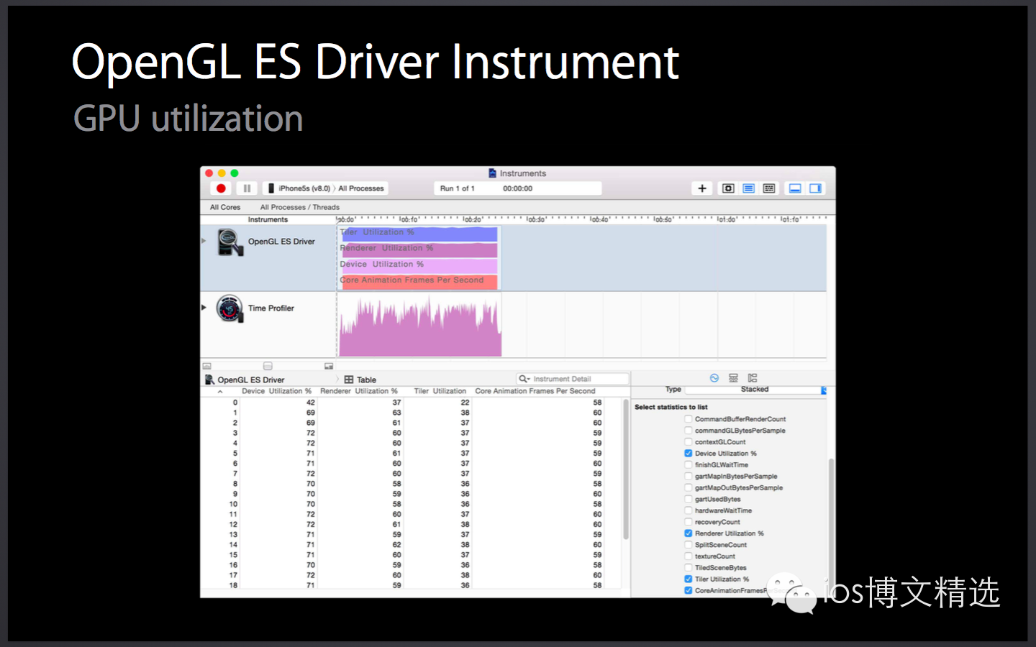Expand the Time Profiler track disclosure triangle
Viewport: 1036px width, 647px height.
pos(204,307)
